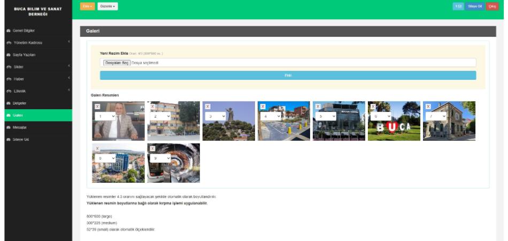The width and height of the screenshot is (508, 241).
Task: Delete the first gallery image with X
Action: pos(97,107)
